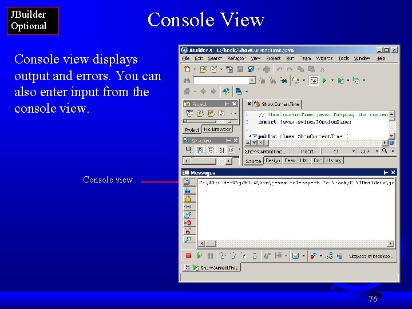412x309 pixels.
Task: Open dropdown arrow next to Save all icon
Action: pos(259,69)
